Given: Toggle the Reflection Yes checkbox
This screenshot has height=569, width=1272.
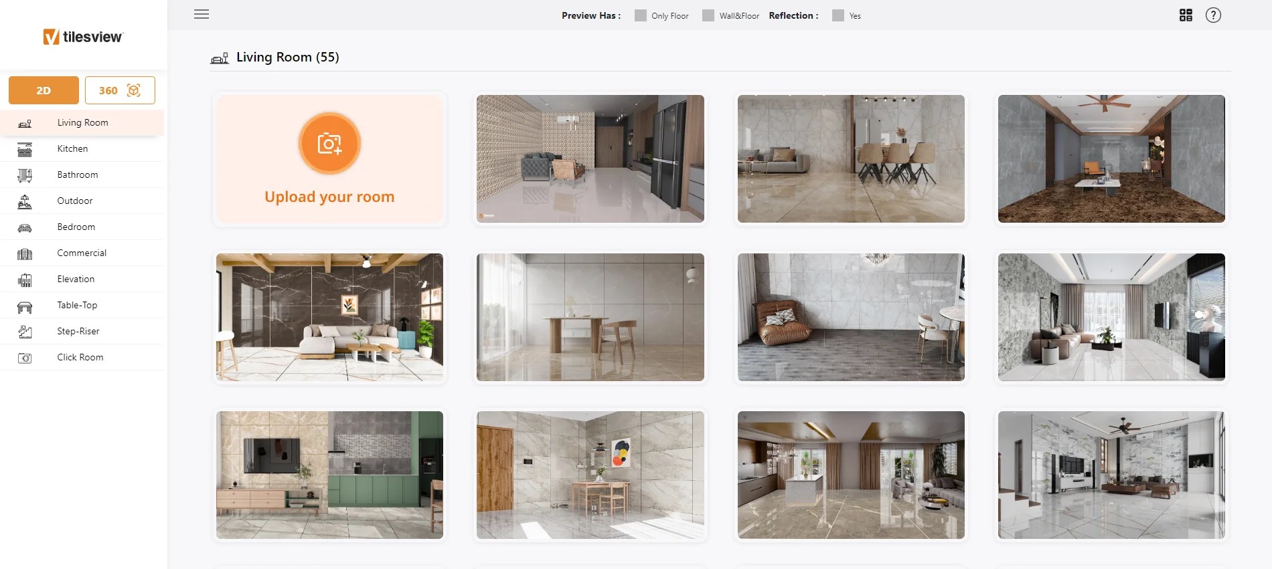Looking at the screenshot, I should [x=838, y=15].
